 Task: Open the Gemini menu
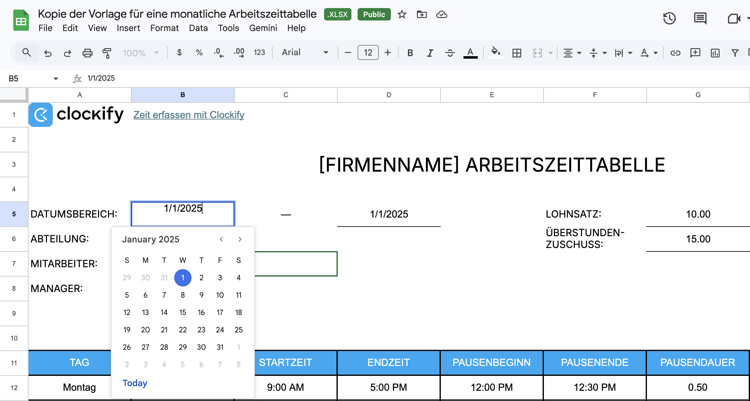click(263, 28)
